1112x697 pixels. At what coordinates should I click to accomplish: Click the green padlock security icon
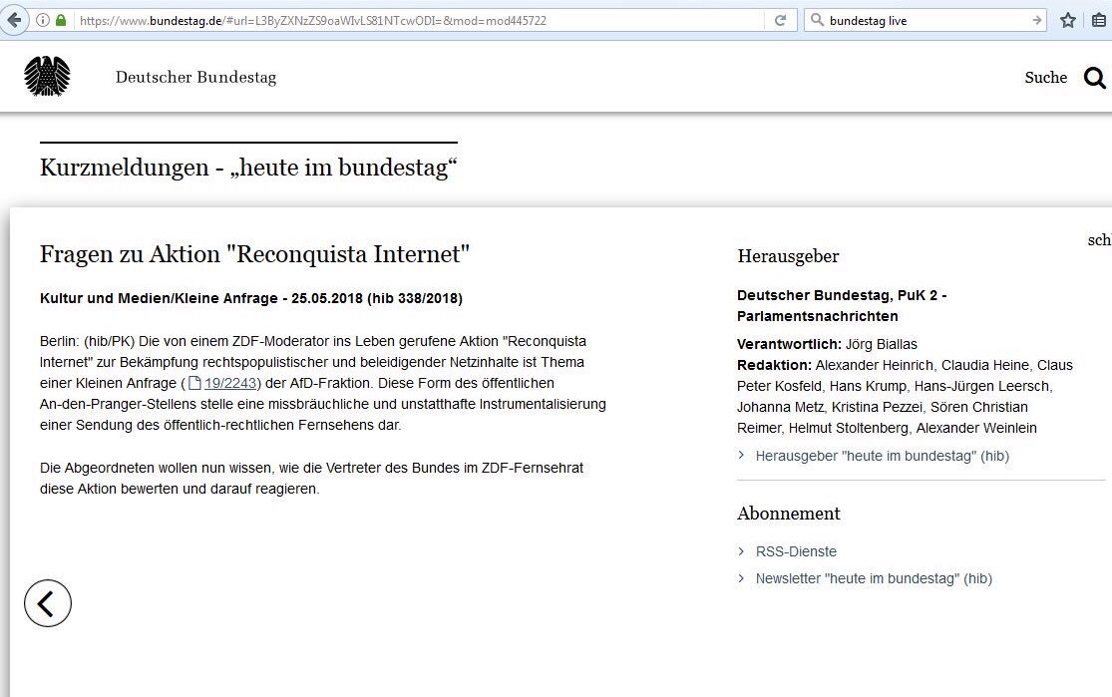click(x=61, y=18)
